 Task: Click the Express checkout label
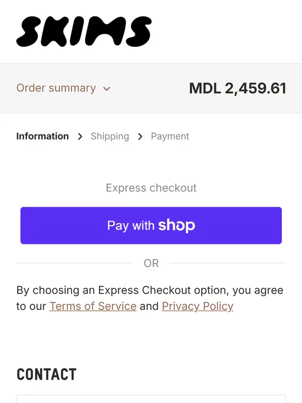pyautogui.click(x=151, y=188)
